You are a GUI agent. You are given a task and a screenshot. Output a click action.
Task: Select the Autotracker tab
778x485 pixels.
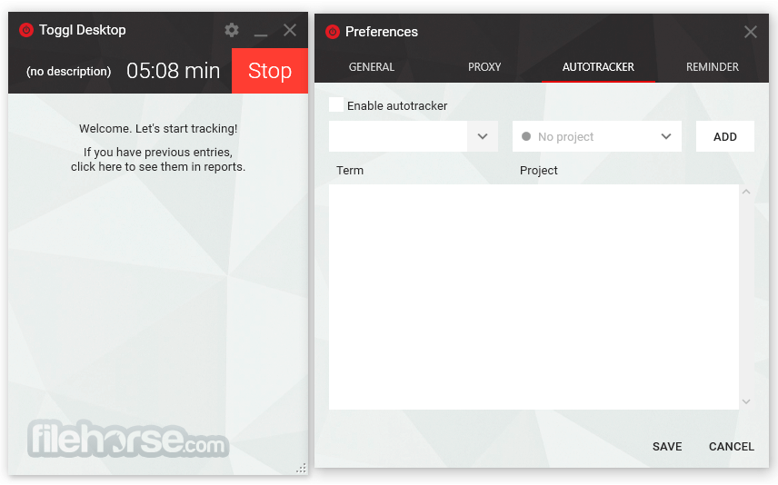(x=598, y=67)
